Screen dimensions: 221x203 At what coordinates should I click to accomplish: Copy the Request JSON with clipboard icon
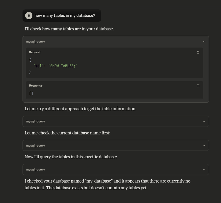coord(198,52)
